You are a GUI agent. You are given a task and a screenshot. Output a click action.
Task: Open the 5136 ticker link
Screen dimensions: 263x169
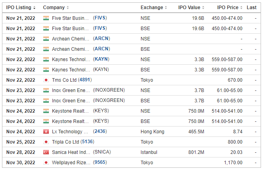(x=87, y=142)
